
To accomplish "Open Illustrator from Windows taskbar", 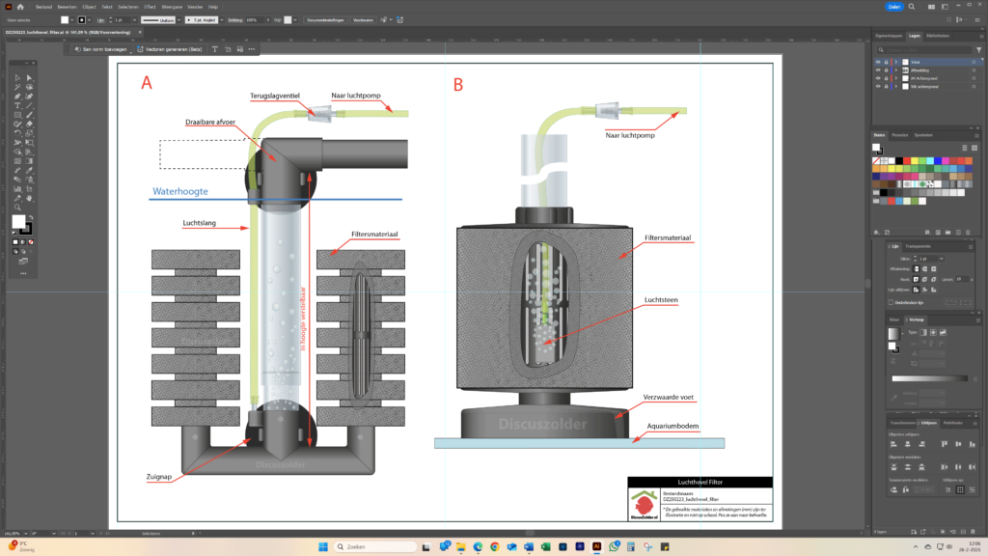I will 596,546.
